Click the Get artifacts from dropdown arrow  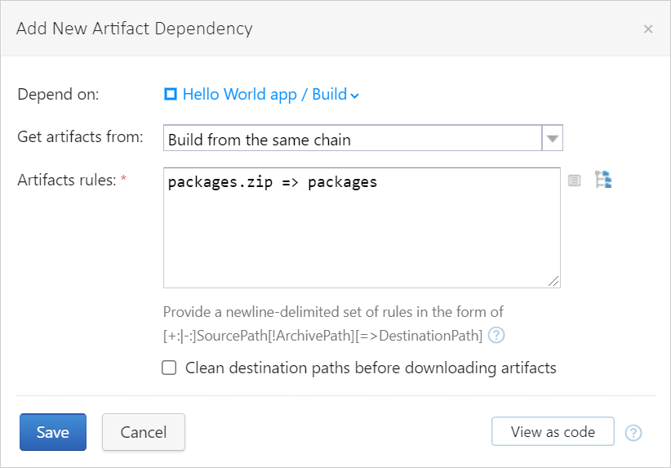(553, 139)
